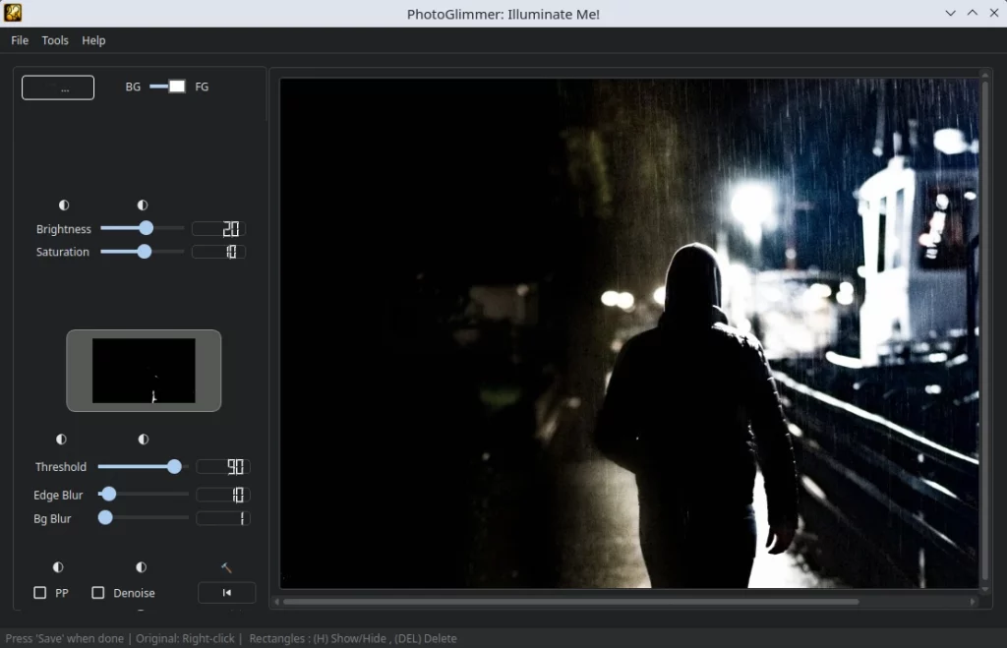Click the '...' image load button
The image size is (1007, 648).
(57, 87)
